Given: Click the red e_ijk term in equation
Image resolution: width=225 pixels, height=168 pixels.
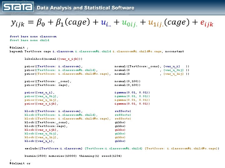Looking at the screenshot, I should tap(207, 23).
